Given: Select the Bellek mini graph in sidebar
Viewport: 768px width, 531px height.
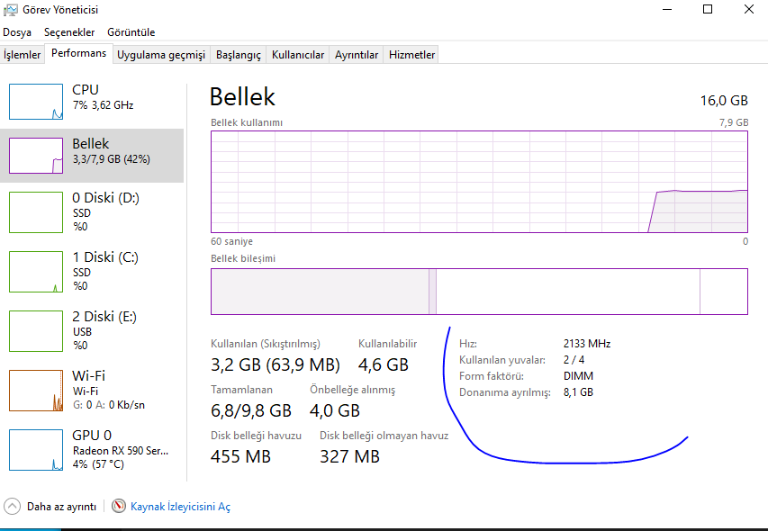Looking at the screenshot, I should point(36,156).
